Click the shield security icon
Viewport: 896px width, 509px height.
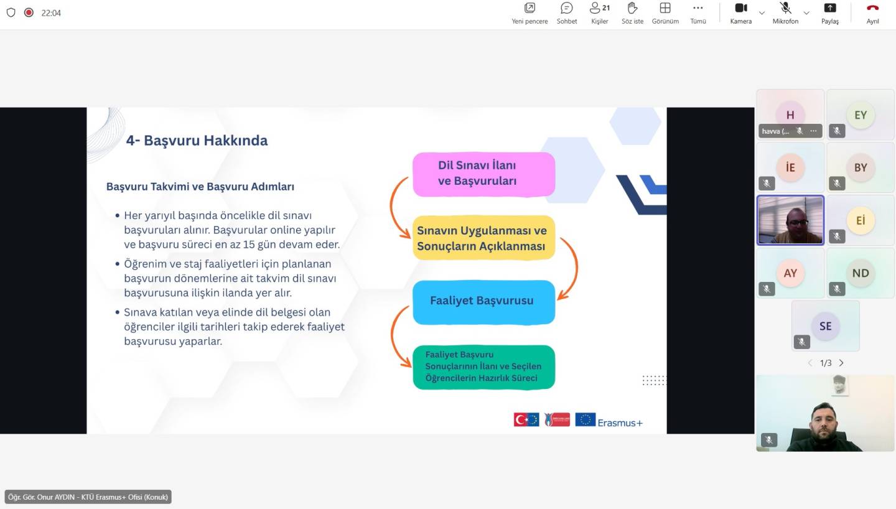pos(11,12)
